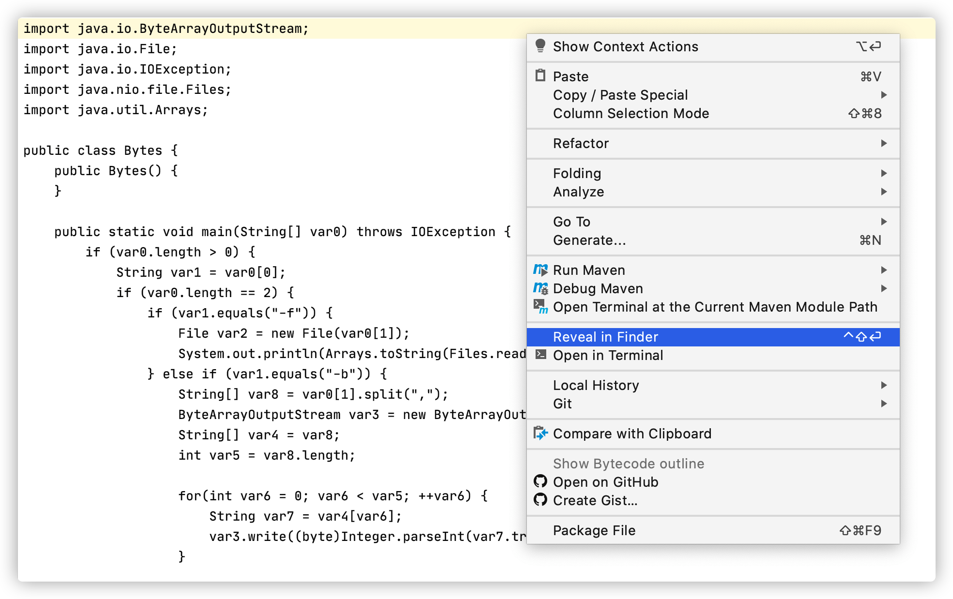Click the Show Context Actions lightbulb icon
Image resolution: width=953 pixels, height=599 pixels.
[x=540, y=46]
